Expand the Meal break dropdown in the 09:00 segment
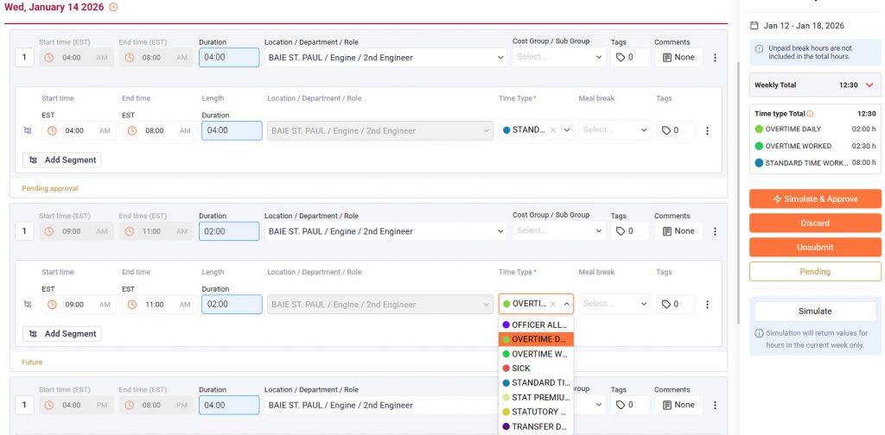 tap(614, 304)
